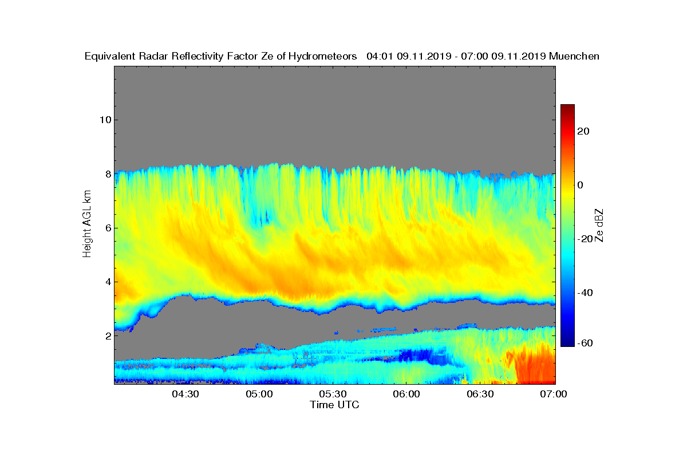Click the 10 km height tick label

click(x=105, y=120)
